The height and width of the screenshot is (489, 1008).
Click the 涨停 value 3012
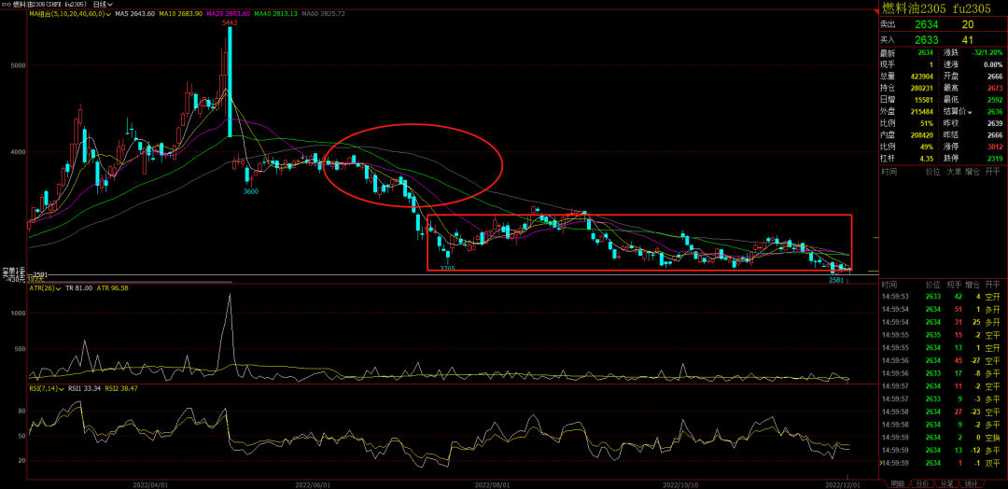[x=994, y=147]
